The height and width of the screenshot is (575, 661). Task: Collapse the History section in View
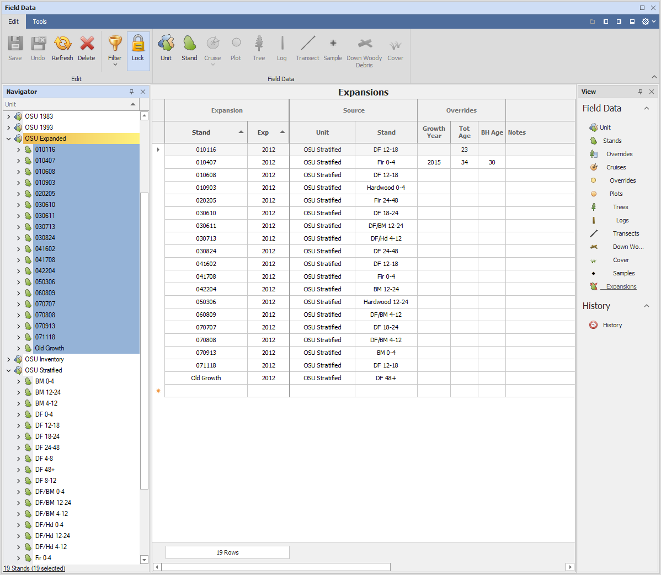(x=646, y=306)
